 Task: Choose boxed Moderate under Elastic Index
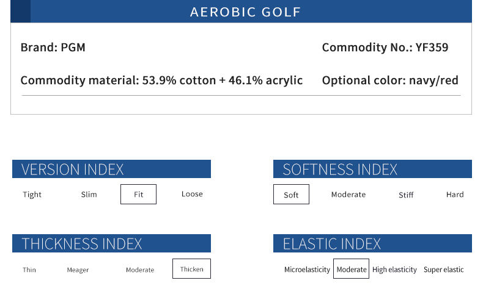351,269
